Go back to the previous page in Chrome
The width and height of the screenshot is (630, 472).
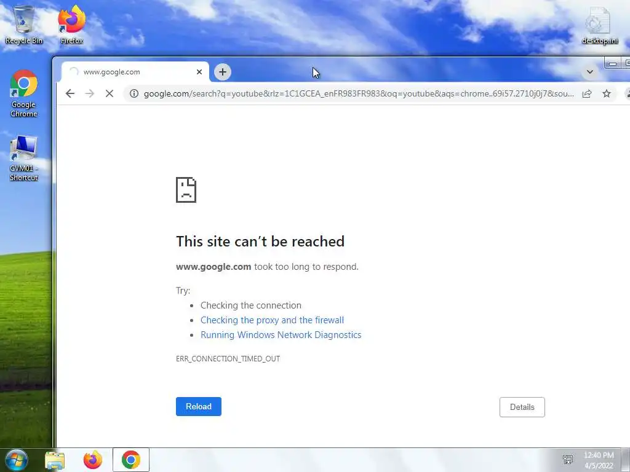70,93
